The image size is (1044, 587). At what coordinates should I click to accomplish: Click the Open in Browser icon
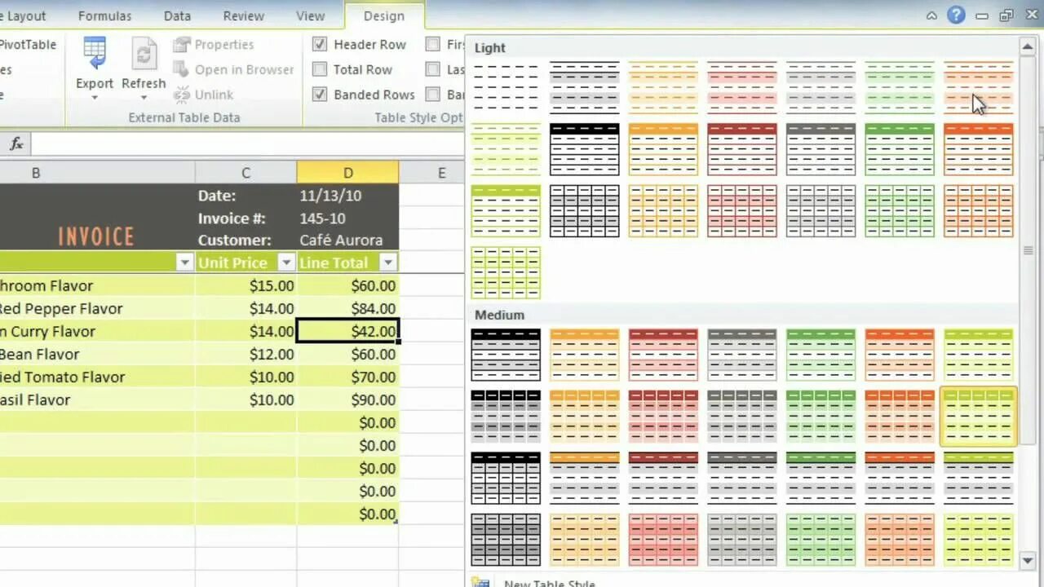click(181, 70)
